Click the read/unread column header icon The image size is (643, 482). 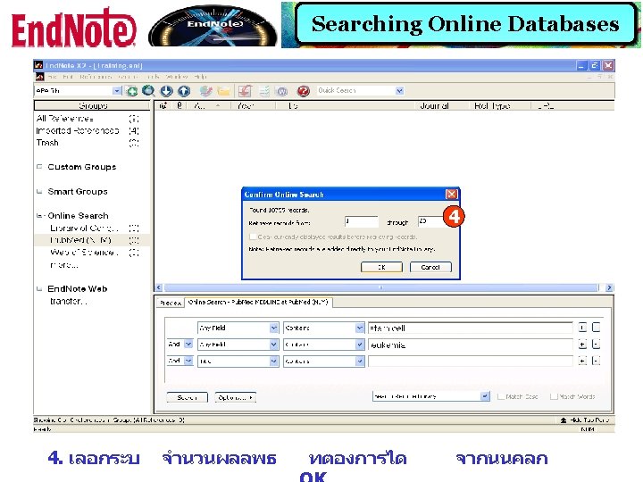(163, 105)
